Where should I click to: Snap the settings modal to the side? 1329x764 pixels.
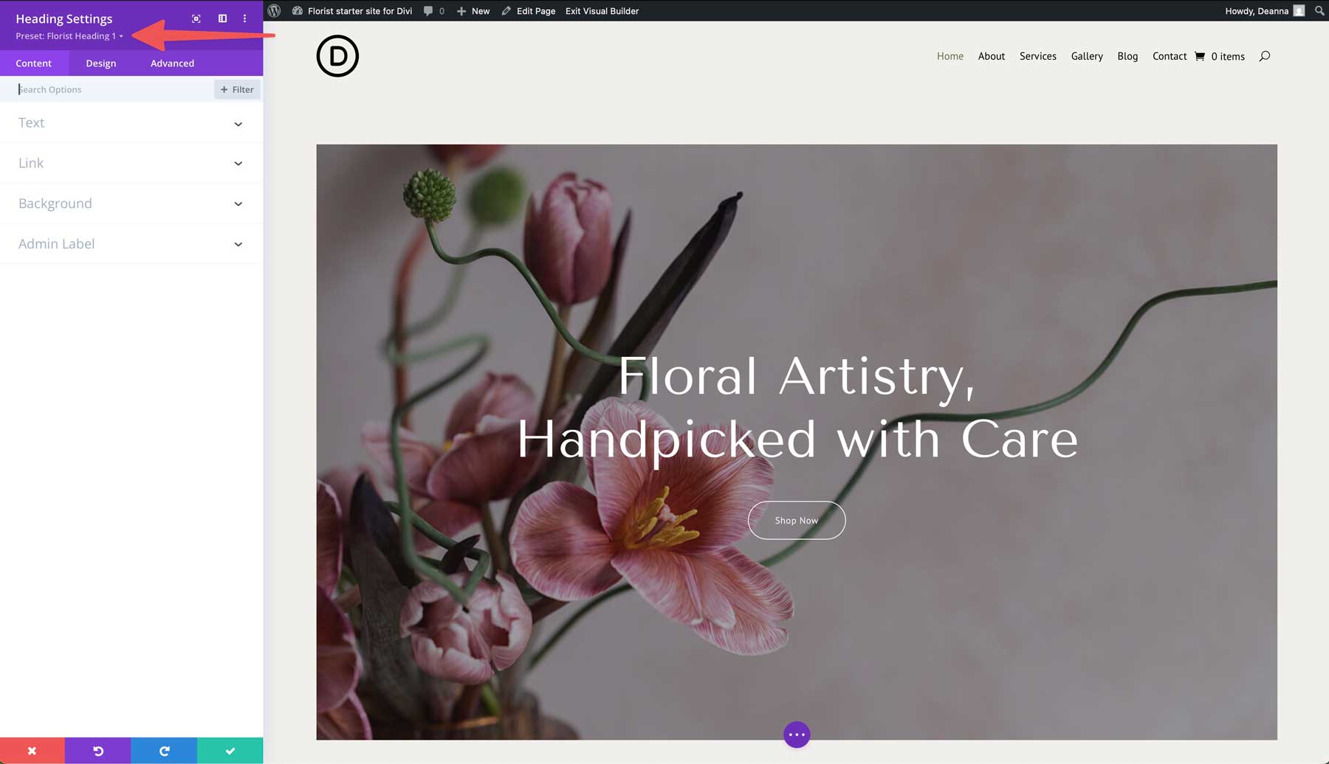pos(222,18)
